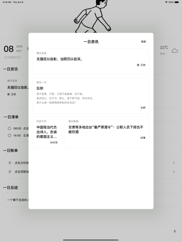182x242 pixels.
Task: Tap the 每日一文 label
Action: (41, 82)
